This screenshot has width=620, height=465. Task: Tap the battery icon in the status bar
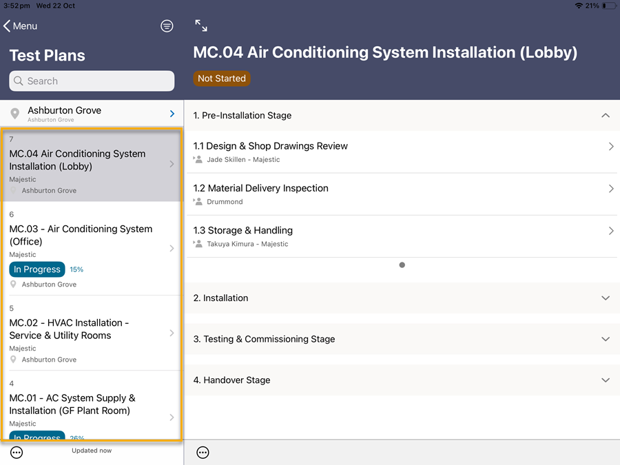click(608, 6)
